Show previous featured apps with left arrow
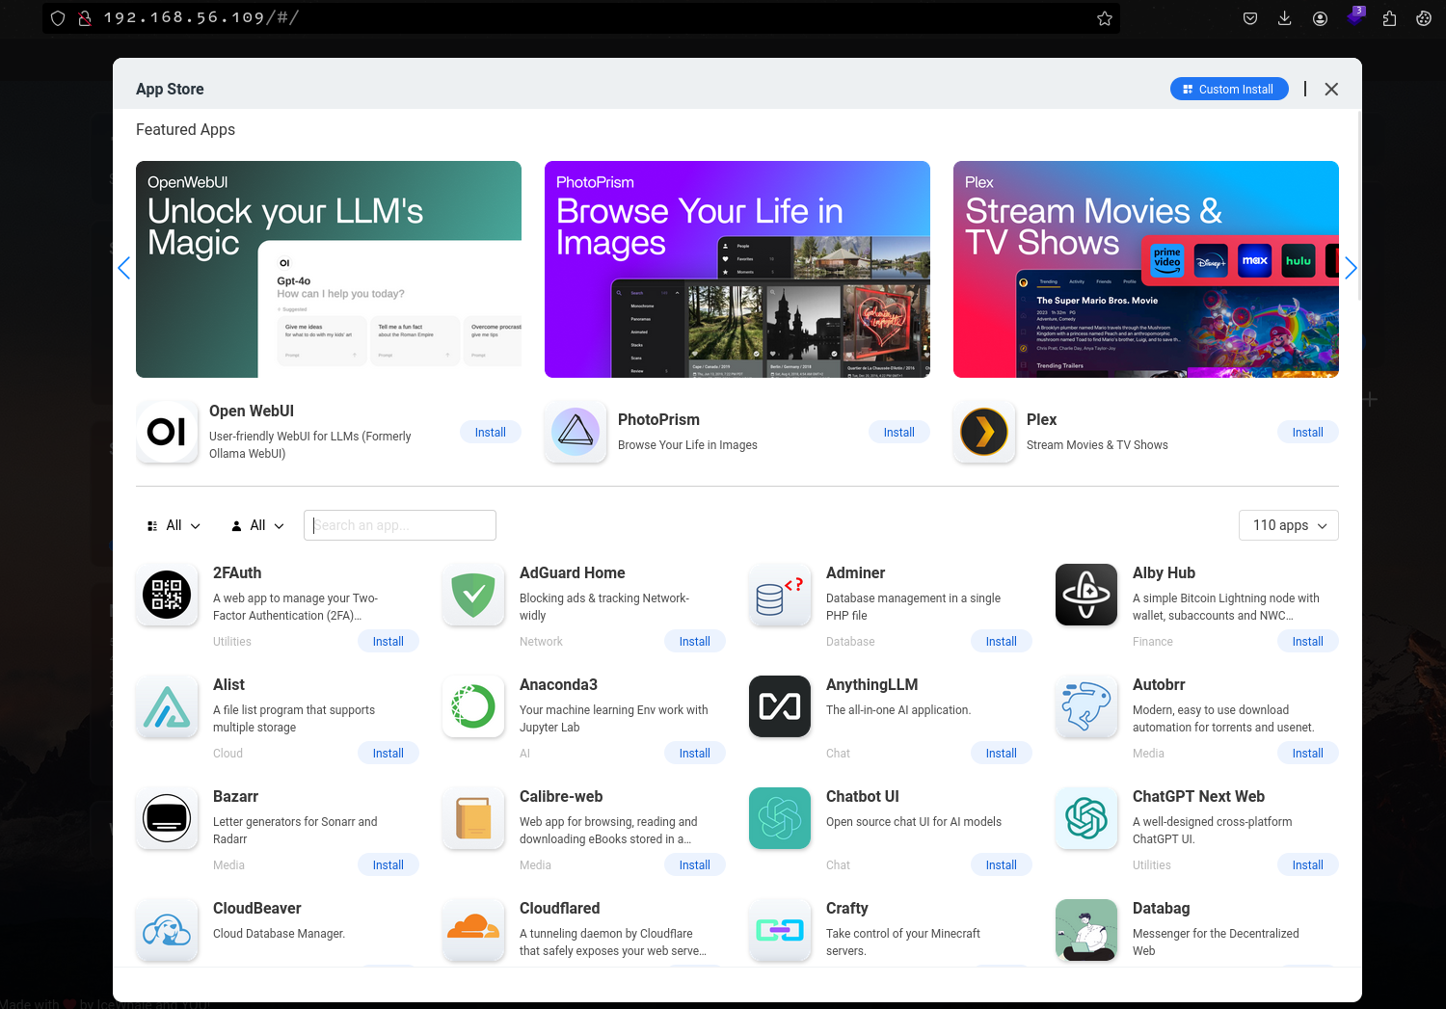 point(123,268)
